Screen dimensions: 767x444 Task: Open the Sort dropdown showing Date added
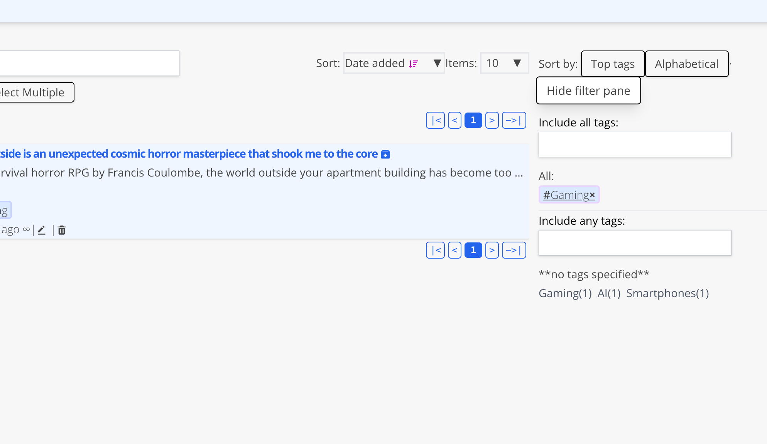[x=394, y=63]
